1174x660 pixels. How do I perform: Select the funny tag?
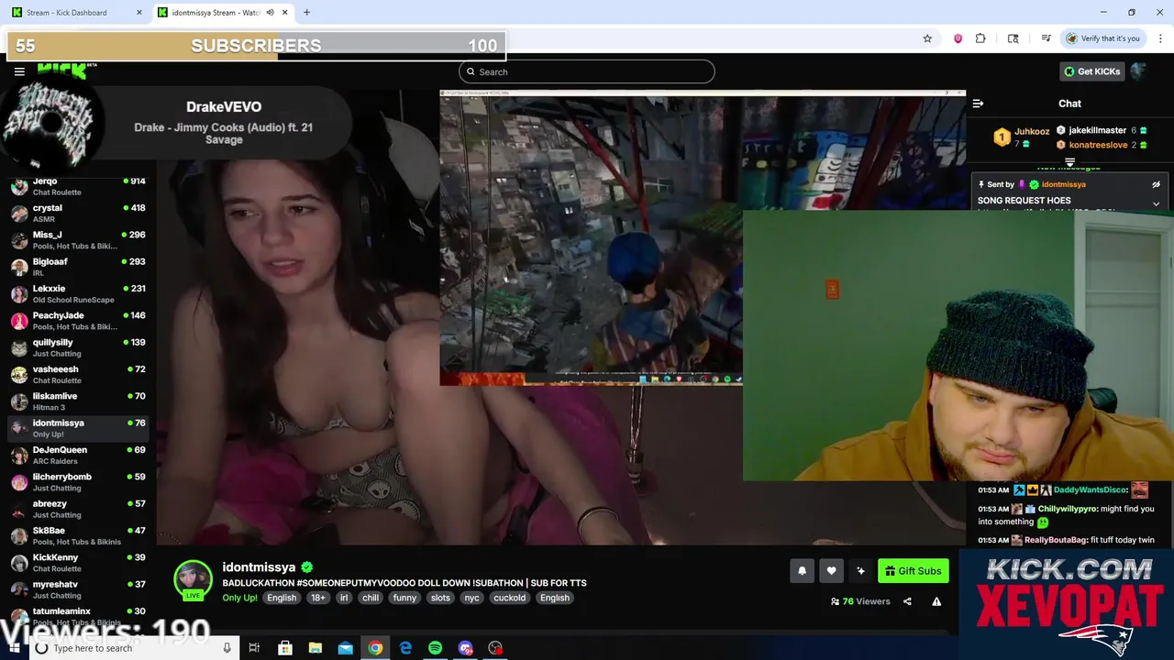click(x=404, y=598)
